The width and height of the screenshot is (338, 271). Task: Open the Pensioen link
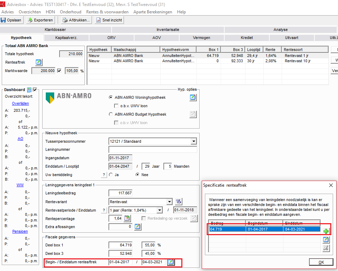(20, 231)
